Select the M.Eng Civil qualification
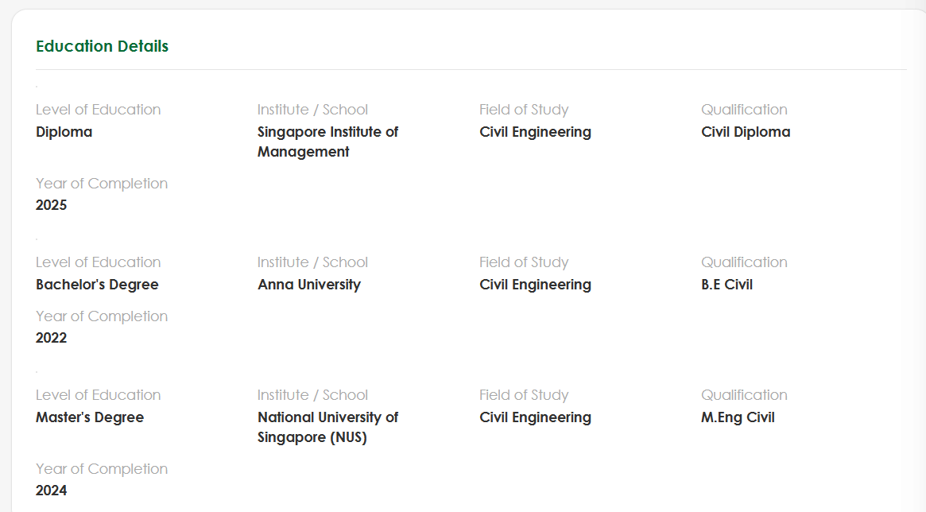Image resolution: width=926 pixels, height=512 pixels. 738,417
